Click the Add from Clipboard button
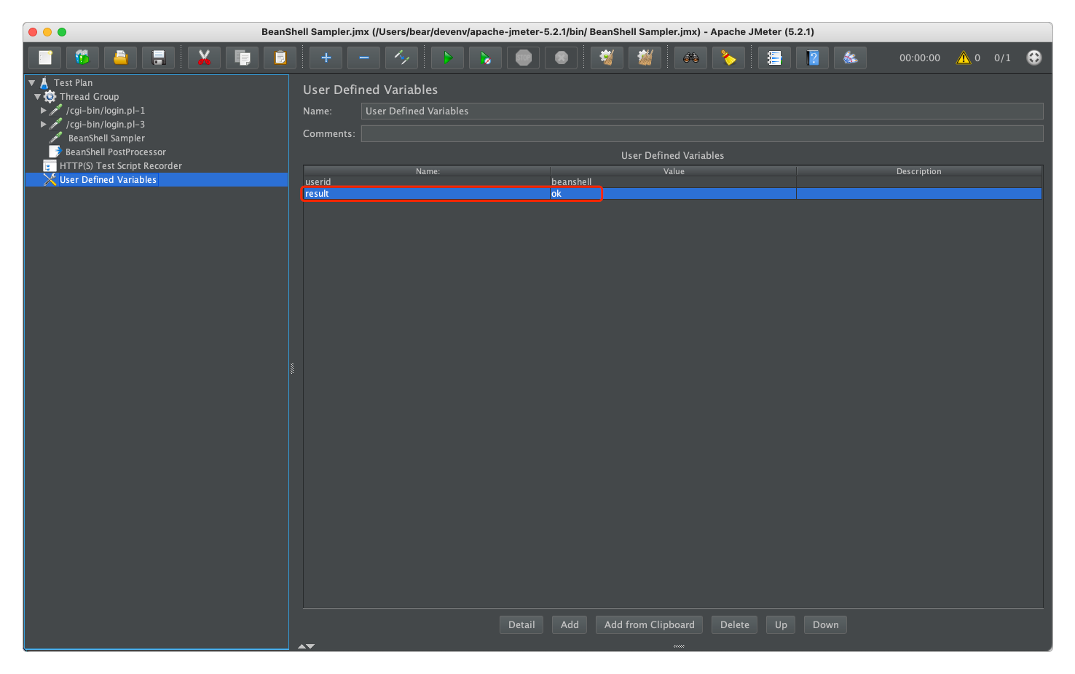Screen dimensions: 1075x674 (x=650, y=624)
